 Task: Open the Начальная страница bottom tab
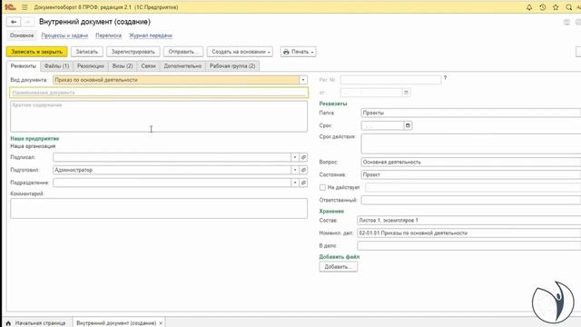coord(36,323)
